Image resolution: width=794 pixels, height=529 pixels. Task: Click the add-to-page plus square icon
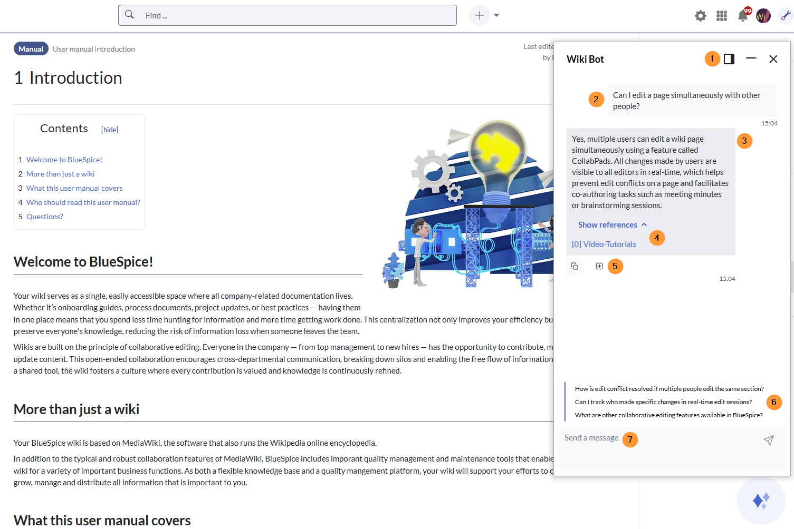click(599, 267)
